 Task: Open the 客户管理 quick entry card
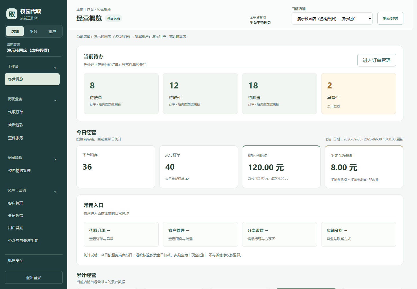(x=200, y=234)
